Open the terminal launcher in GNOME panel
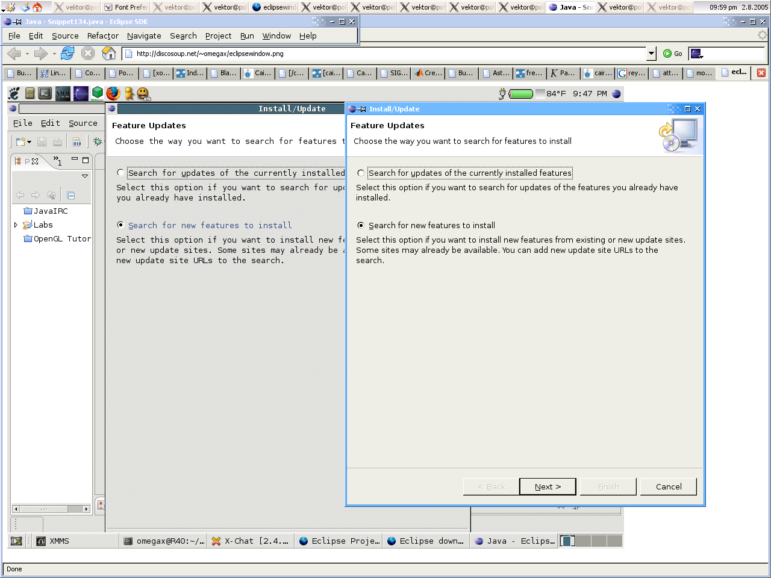 pyautogui.click(x=45, y=93)
